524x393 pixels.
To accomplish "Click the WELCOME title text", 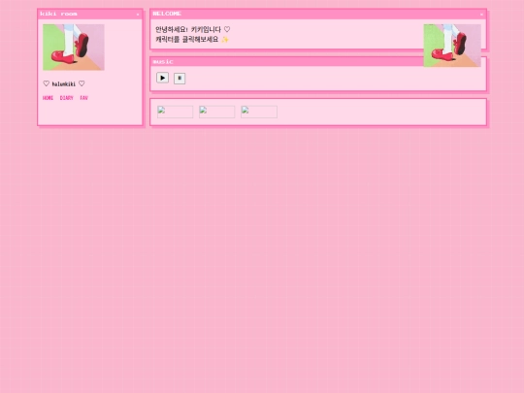I will pyautogui.click(x=167, y=14).
